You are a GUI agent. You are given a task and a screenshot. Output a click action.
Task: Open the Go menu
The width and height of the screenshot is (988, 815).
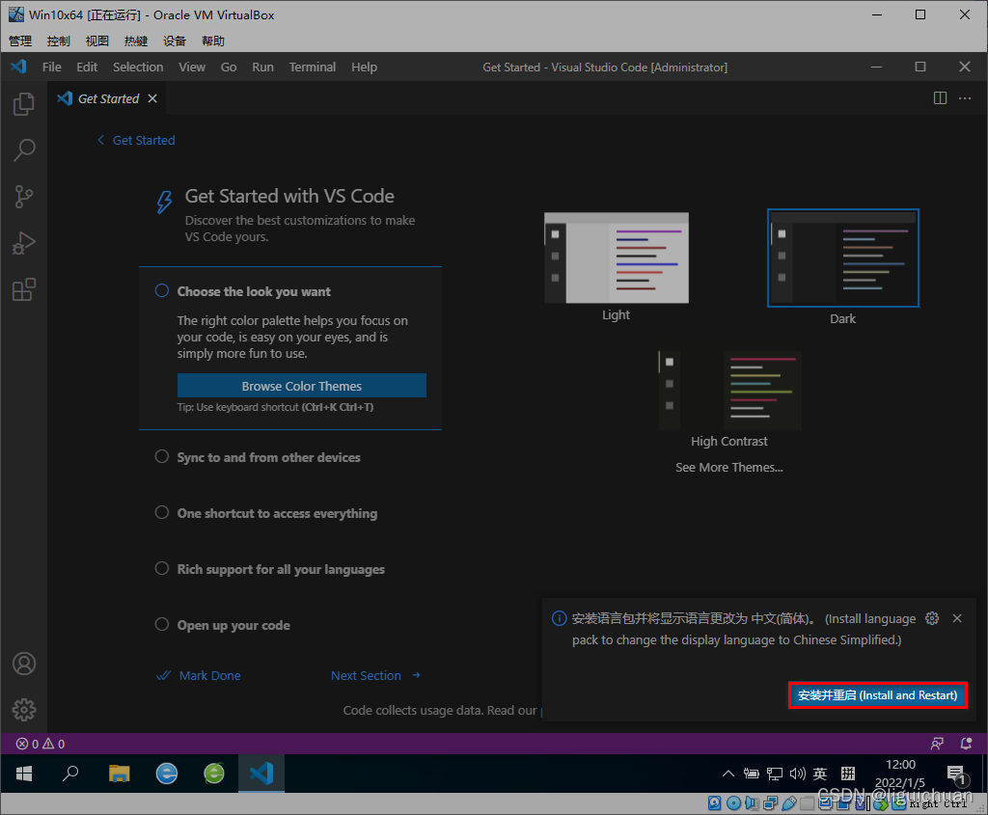click(229, 67)
